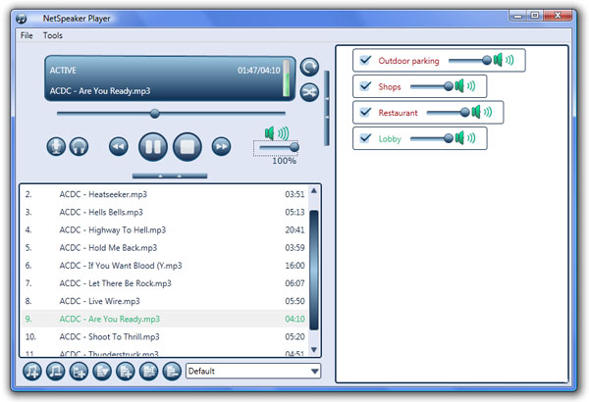Image resolution: width=589 pixels, height=402 pixels.
Task: Click the Lobby volume slider
Action: (x=432, y=138)
